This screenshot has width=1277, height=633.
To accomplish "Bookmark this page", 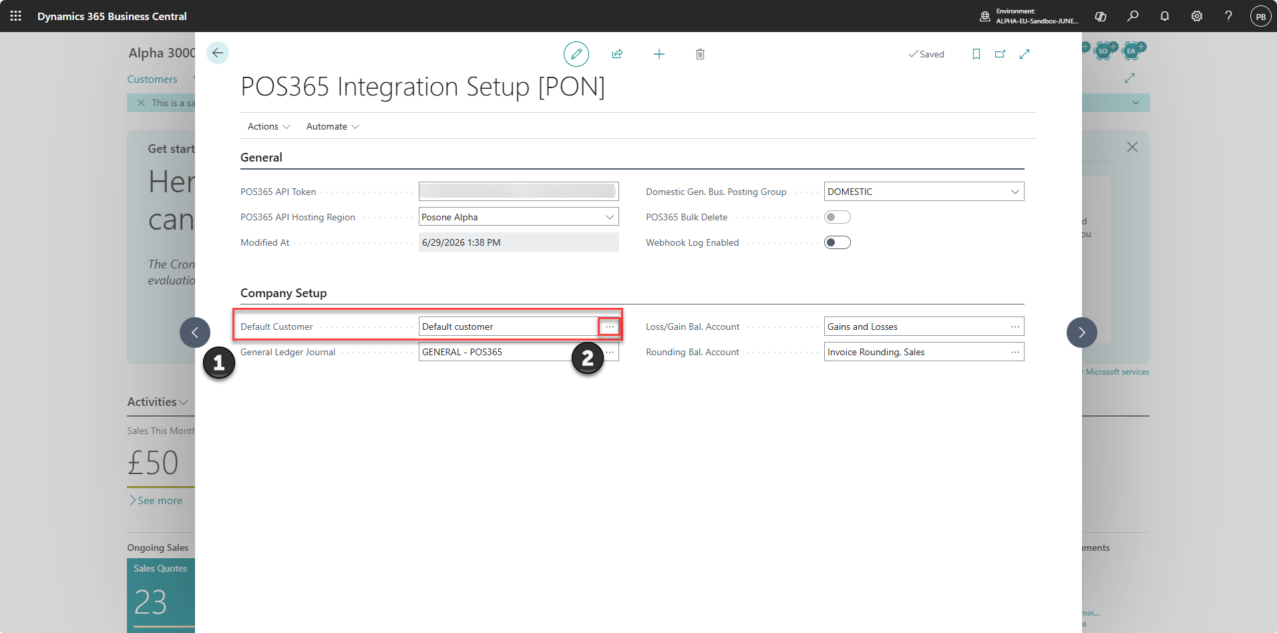I will (x=976, y=54).
